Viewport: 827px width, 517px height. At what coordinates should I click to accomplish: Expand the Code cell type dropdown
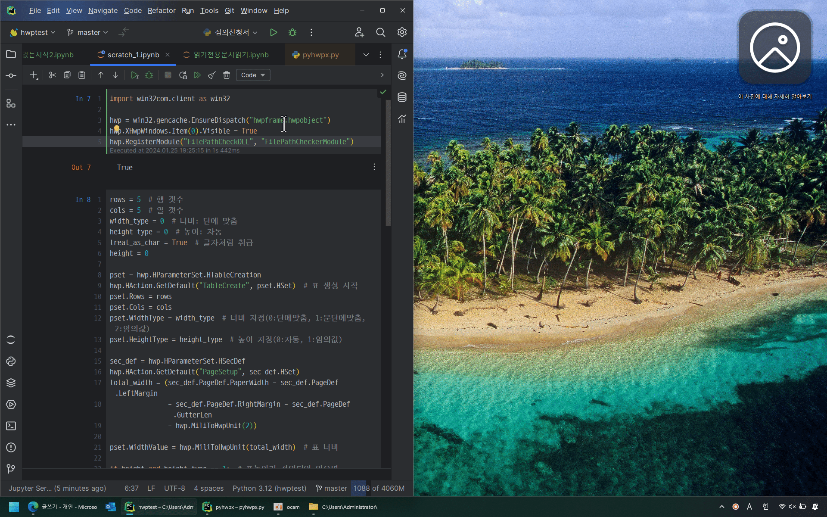click(253, 75)
